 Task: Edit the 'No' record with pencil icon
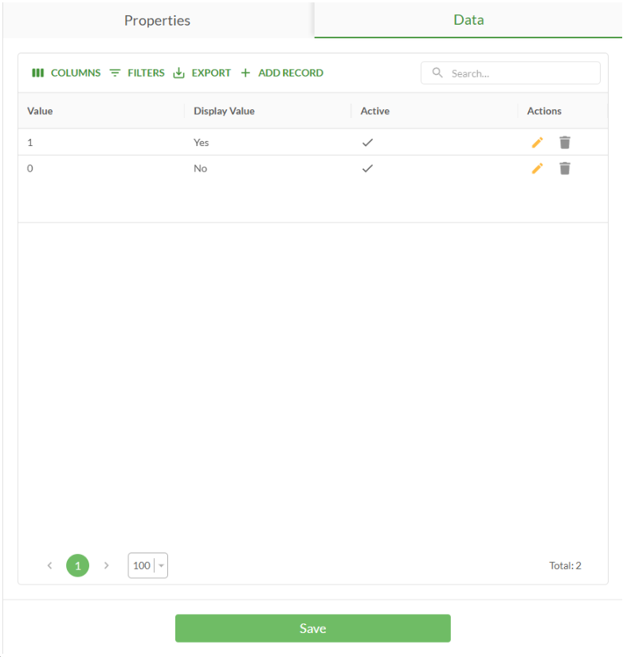[537, 168]
